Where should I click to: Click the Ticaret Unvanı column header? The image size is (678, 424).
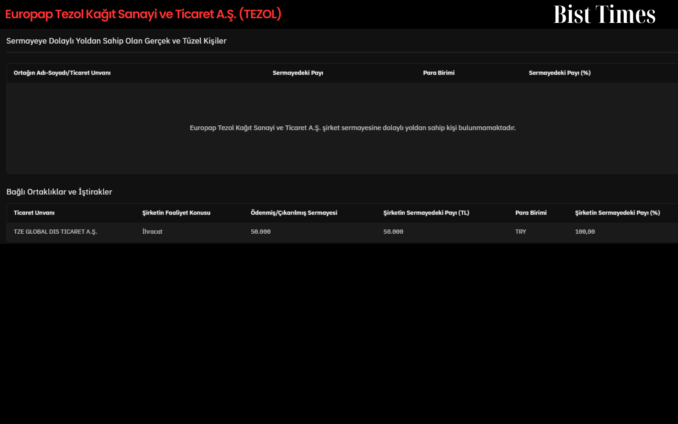pyautogui.click(x=34, y=213)
